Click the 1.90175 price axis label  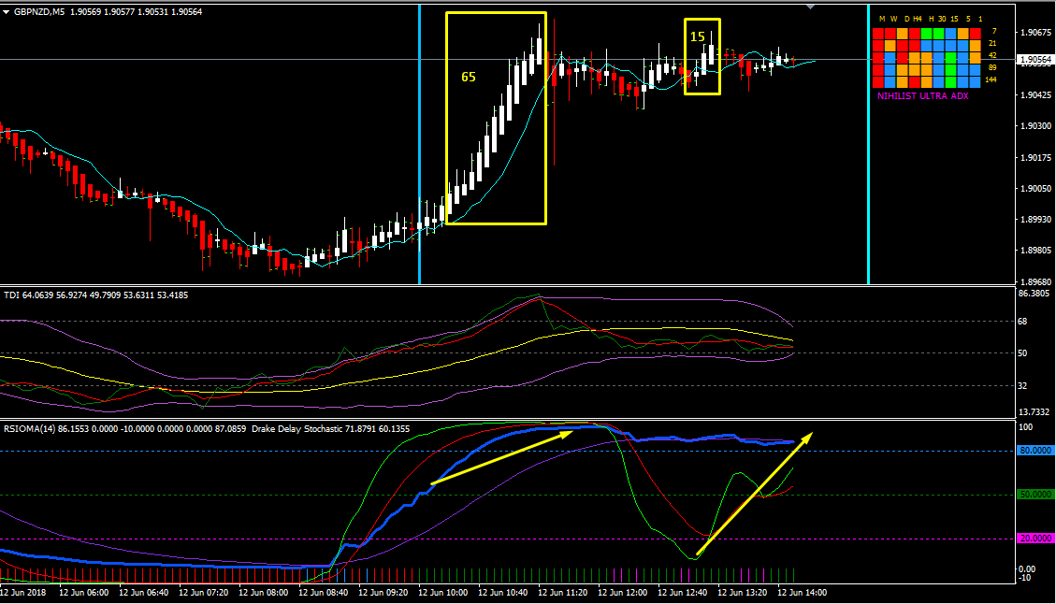pyautogui.click(x=1035, y=158)
